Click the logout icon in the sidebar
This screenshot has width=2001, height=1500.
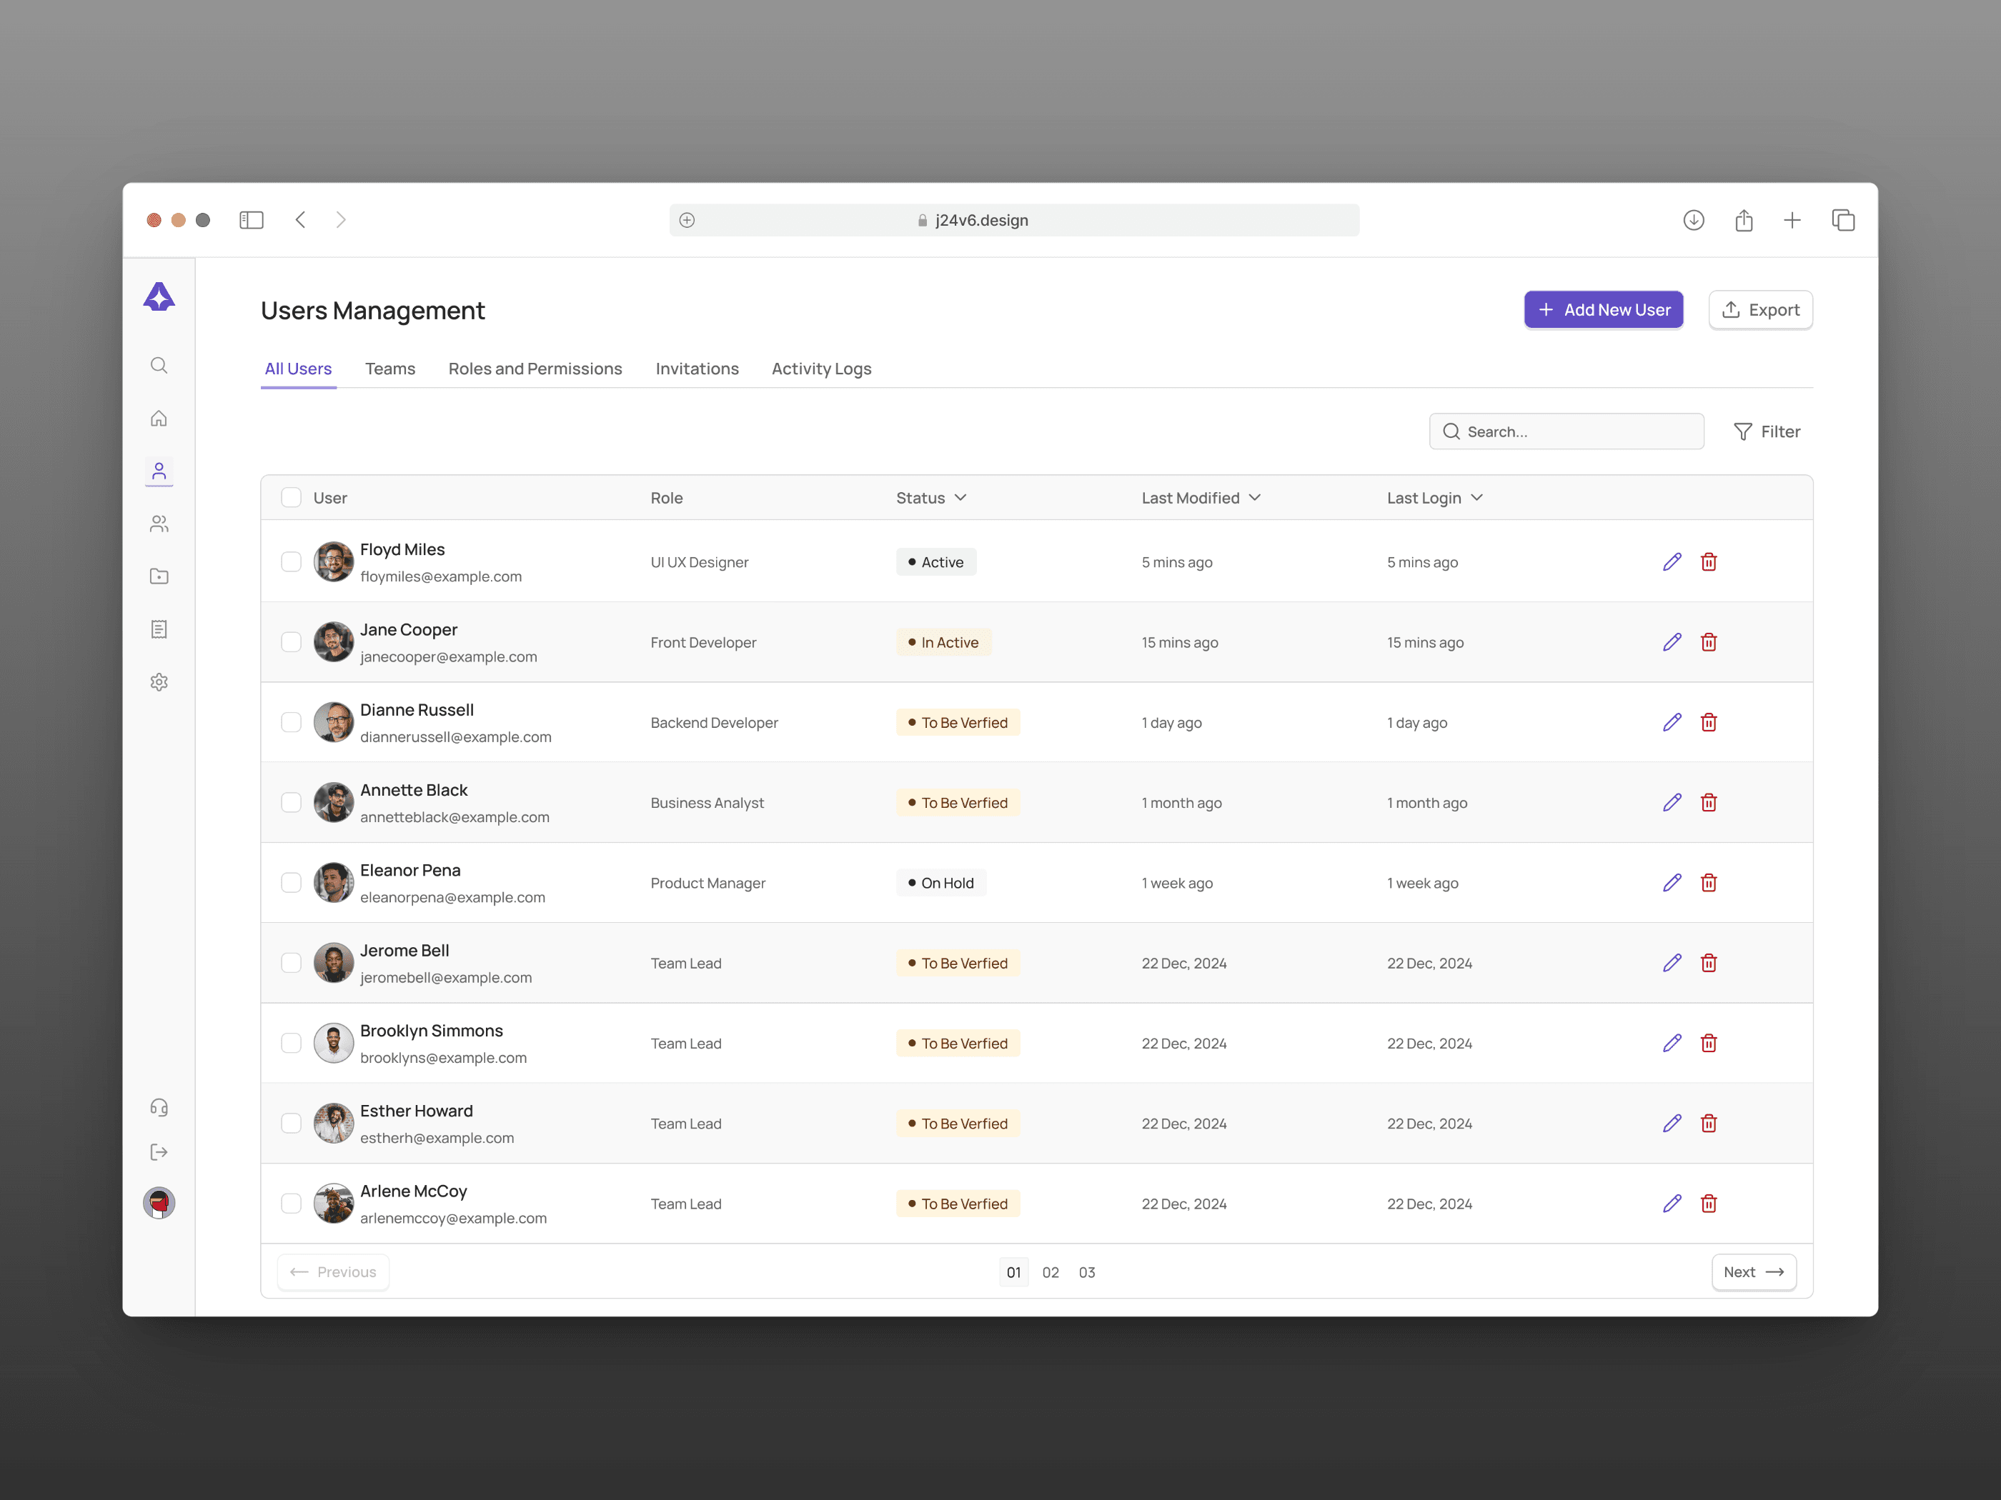pos(159,1152)
